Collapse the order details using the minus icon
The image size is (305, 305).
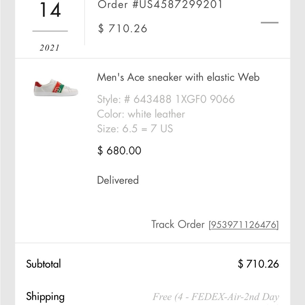(270, 22)
